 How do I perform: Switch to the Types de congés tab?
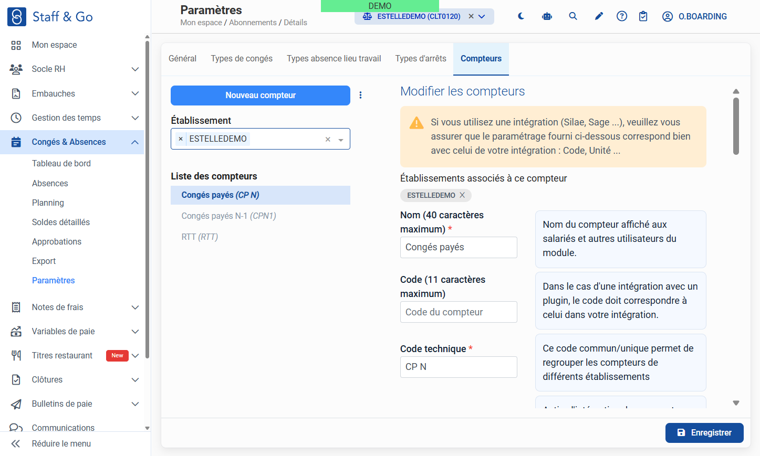(242, 59)
